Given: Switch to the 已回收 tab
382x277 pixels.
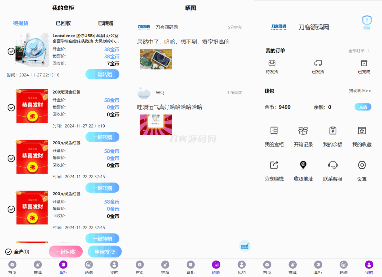Looking at the screenshot, I should coord(63,23).
